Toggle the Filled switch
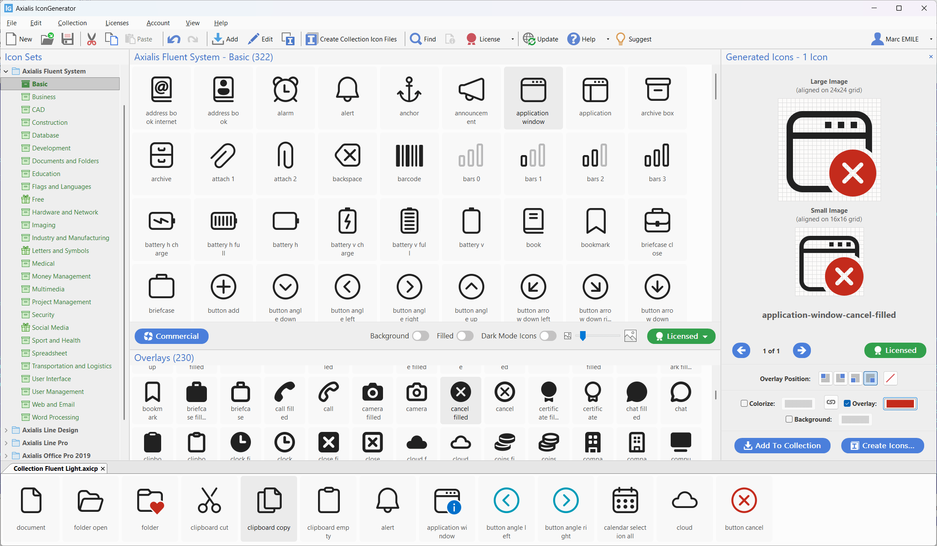The height and width of the screenshot is (546, 937). 465,336
